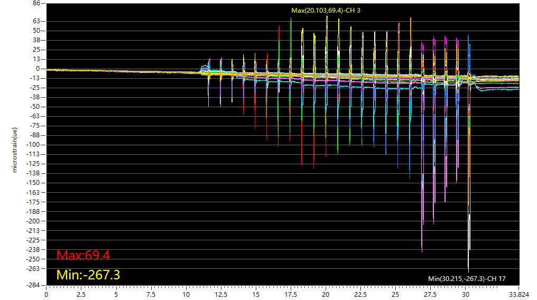Viewport: 537px width, 300px height.
Task: Click the -263 label on the y-axis
Action: click(x=34, y=268)
